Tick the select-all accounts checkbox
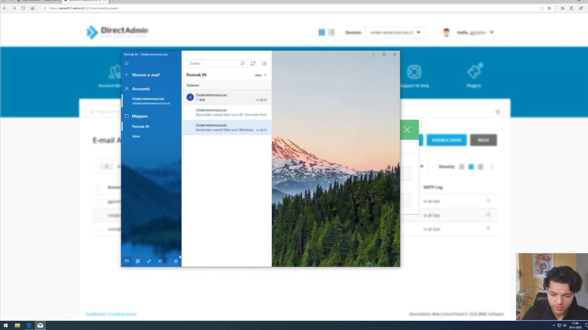588x330 pixels. tap(99, 187)
